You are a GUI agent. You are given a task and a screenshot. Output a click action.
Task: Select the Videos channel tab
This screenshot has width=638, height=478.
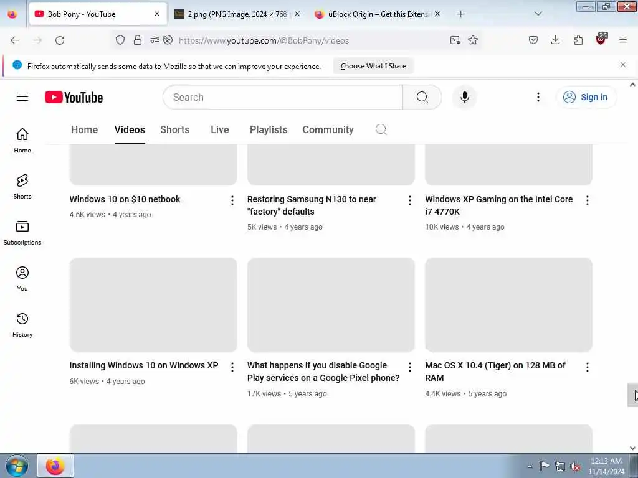pos(130,129)
